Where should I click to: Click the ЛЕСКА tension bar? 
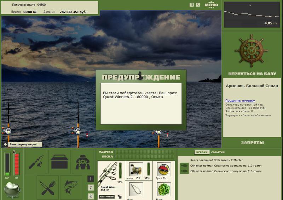coord(144,157)
